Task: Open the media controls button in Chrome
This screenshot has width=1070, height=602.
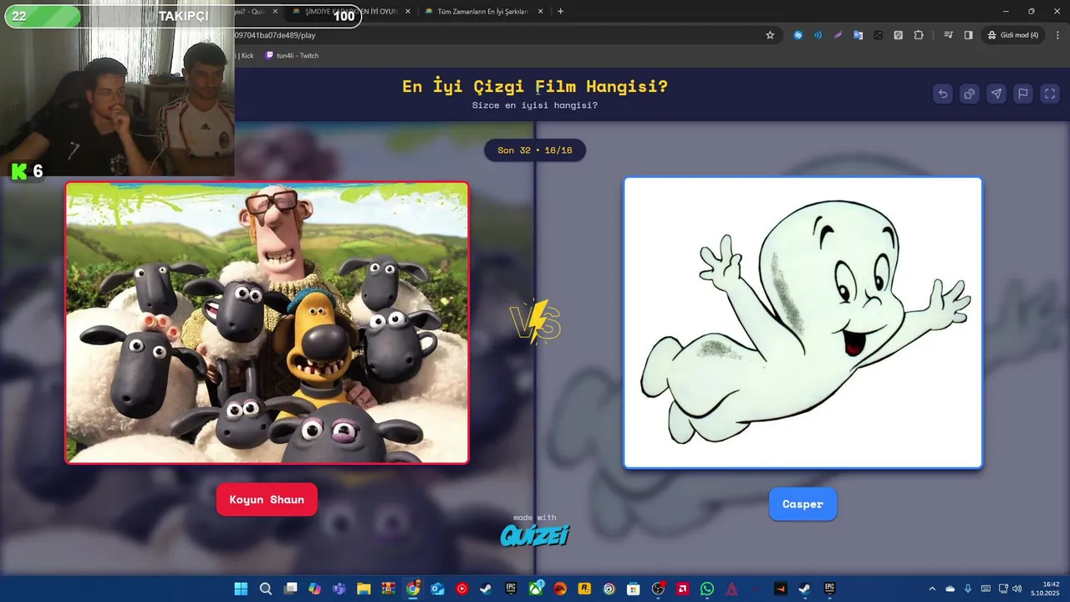Action: tap(948, 35)
